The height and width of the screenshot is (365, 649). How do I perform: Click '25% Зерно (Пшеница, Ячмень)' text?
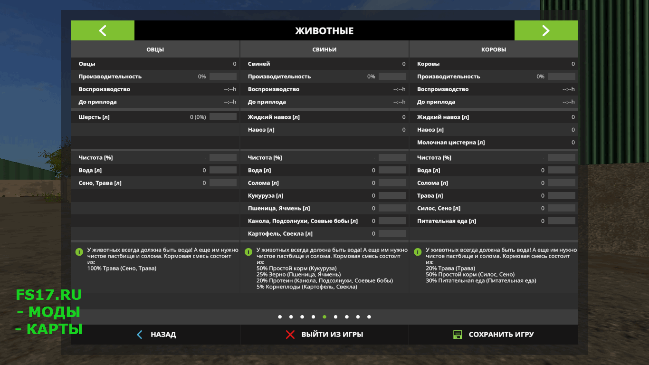pyautogui.click(x=298, y=275)
